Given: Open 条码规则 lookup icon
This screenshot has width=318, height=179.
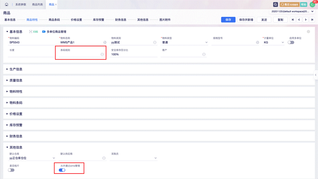Looking at the screenshot, I should click(x=102, y=54).
